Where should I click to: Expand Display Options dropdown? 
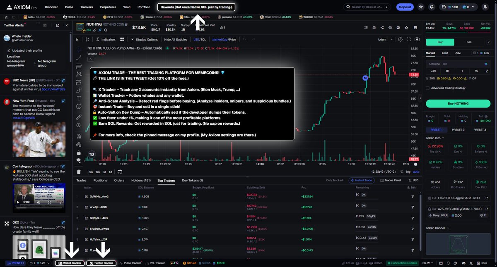click(x=145, y=40)
